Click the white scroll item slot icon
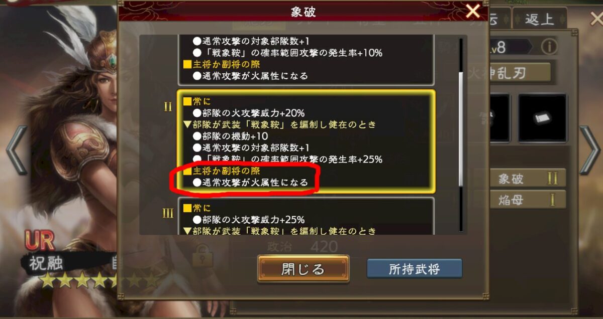 [542, 117]
